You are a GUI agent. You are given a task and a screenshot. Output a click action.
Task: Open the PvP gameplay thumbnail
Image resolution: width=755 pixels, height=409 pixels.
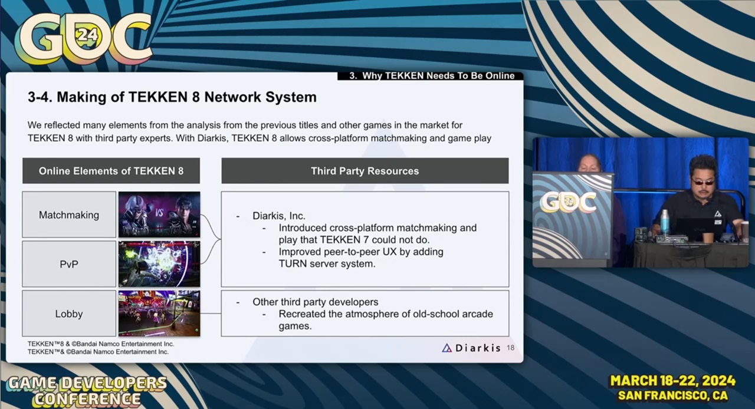(159, 264)
